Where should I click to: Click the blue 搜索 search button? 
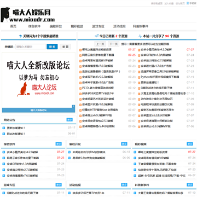(52, 47)
